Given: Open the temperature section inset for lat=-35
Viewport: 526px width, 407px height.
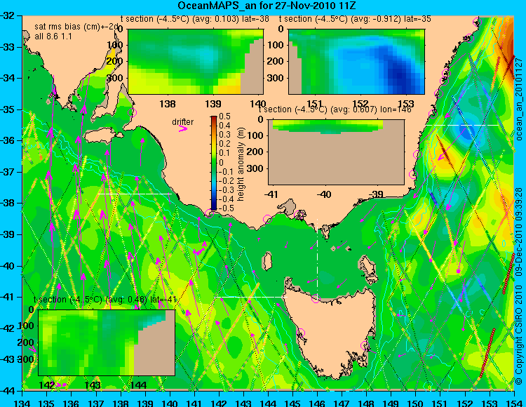Looking at the screenshot, I should [x=356, y=62].
